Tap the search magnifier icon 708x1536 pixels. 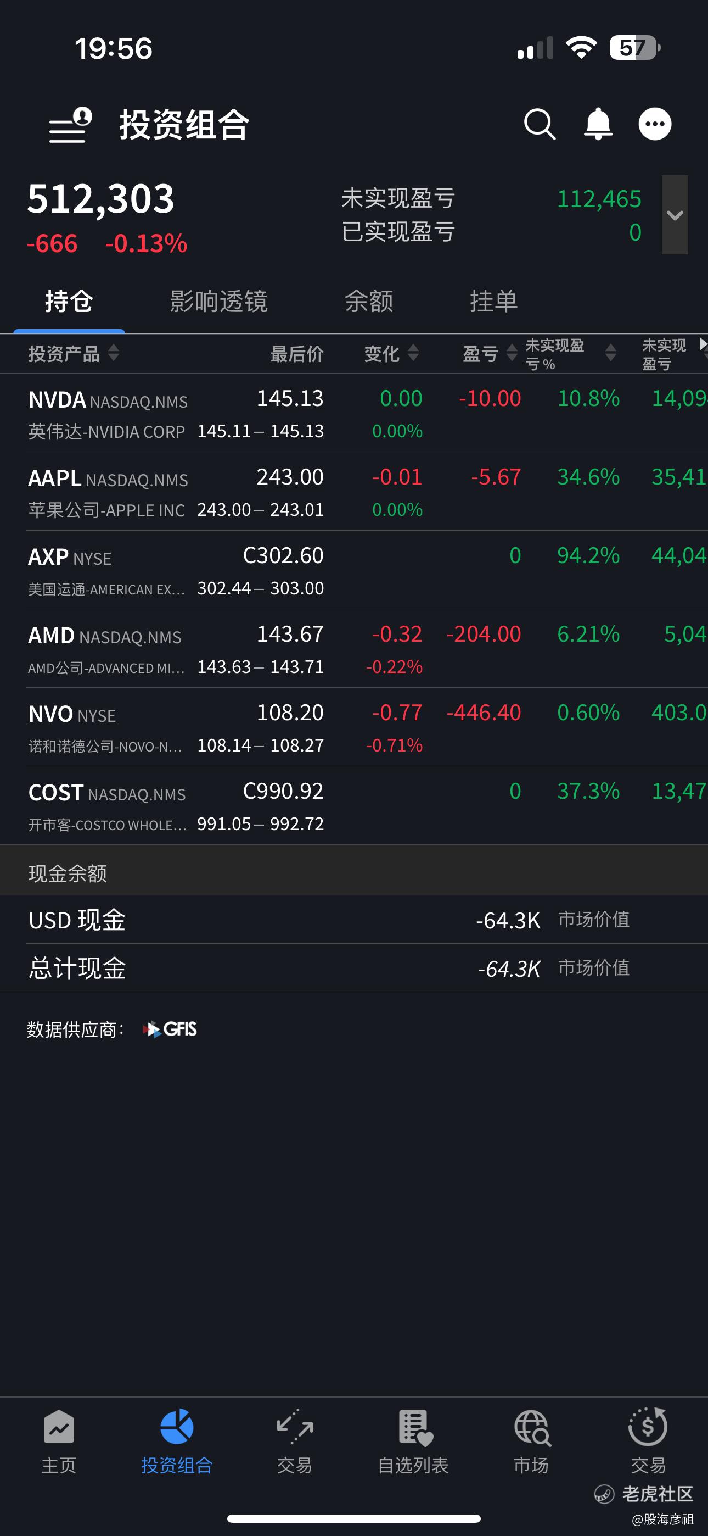(x=540, y=125)
